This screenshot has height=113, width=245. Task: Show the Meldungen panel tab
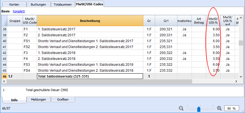pos(38,100)
